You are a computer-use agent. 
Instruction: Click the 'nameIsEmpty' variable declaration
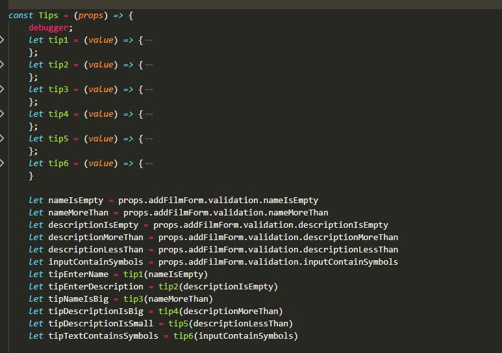pos(76,201)
